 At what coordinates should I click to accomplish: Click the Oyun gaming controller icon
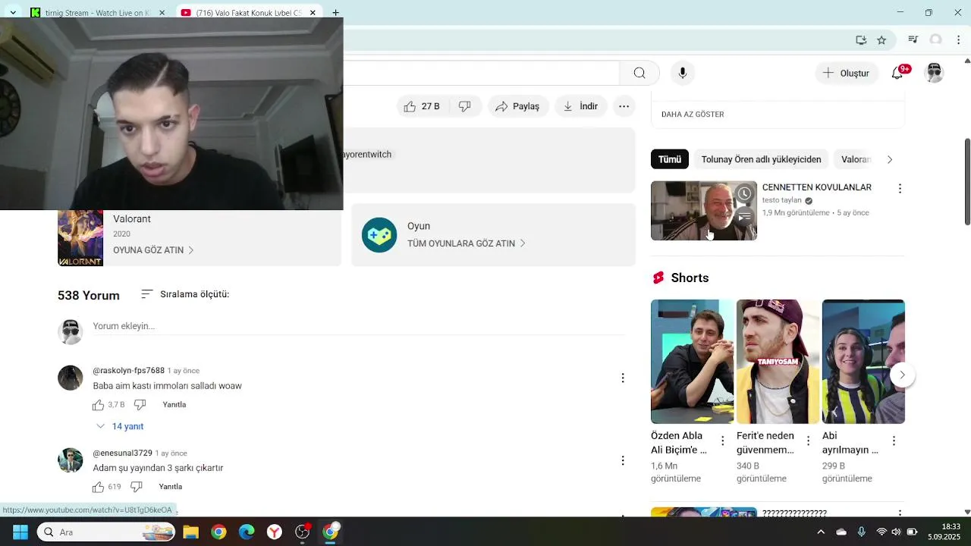point(379,235)
